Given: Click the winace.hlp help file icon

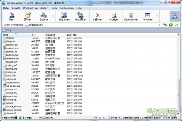Looking at the screenshot, I should (x=4, y=99).
